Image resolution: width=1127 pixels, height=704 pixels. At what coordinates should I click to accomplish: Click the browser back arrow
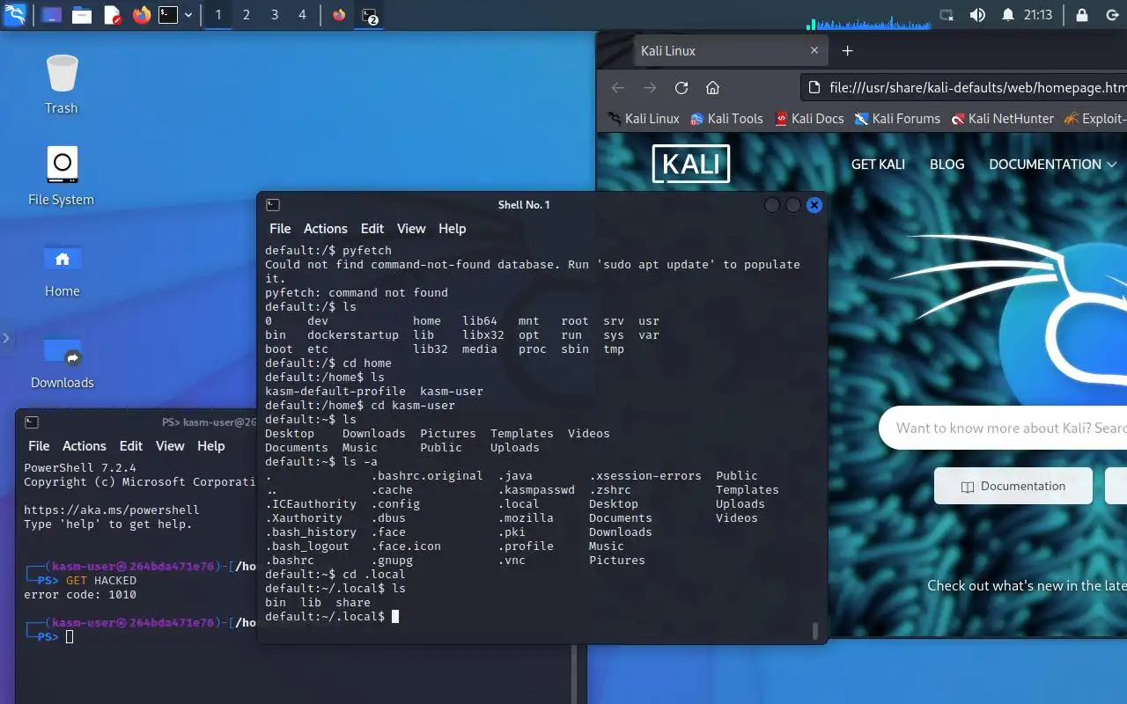[x=618, y=88]
